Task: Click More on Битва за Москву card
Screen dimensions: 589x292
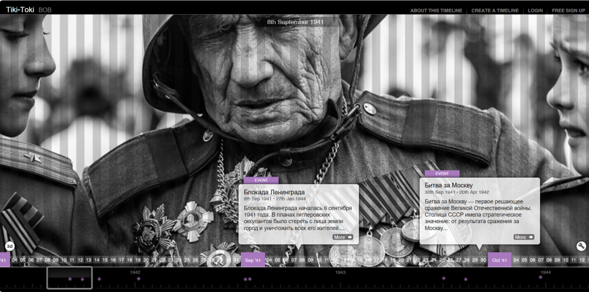Action: [x=524, y=237]
